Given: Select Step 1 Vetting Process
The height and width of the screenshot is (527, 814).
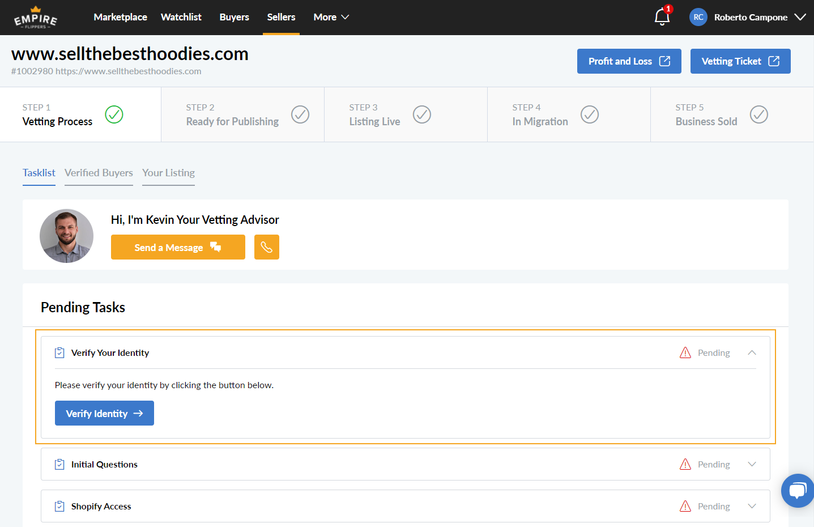Looking at the screenshot, I should 80,114.
